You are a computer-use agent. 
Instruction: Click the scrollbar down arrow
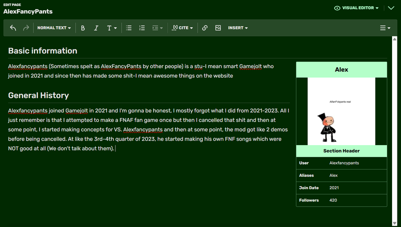point(395,224)
